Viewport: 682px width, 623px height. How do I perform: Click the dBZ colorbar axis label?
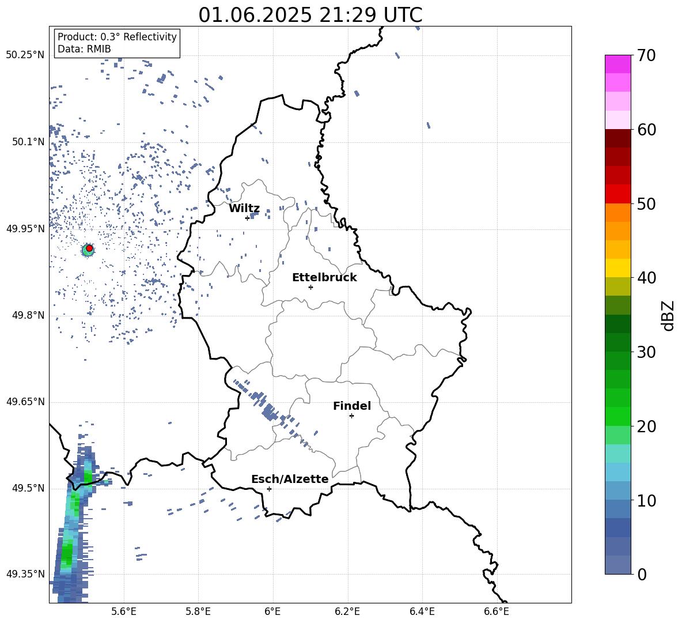pos(668,315)
